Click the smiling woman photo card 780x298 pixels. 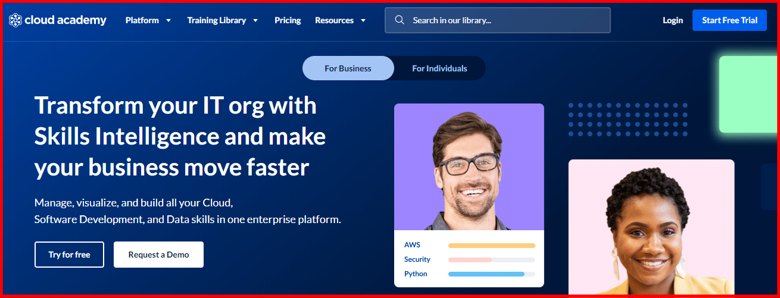[651, 227]
